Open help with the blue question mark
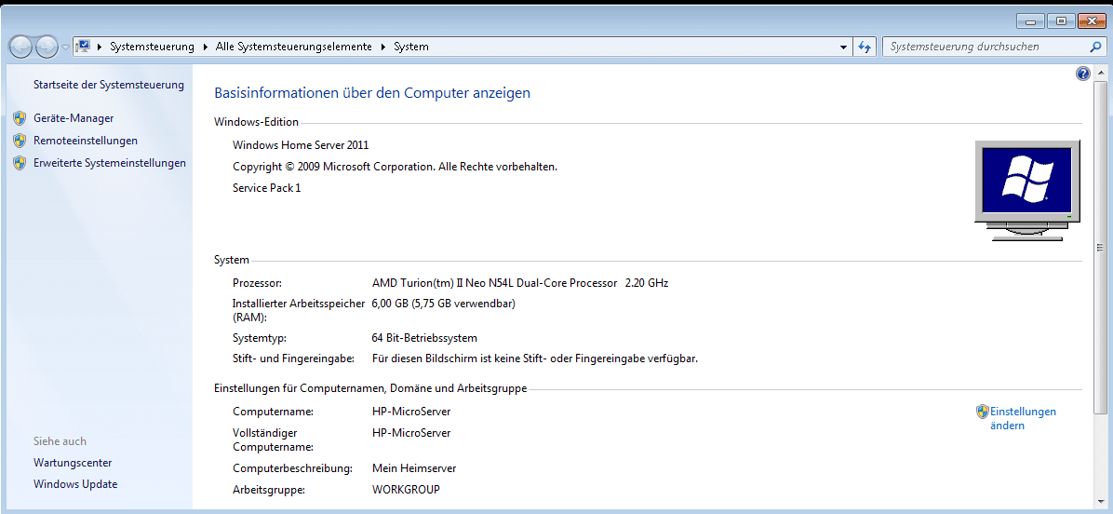 point(1082,74)
